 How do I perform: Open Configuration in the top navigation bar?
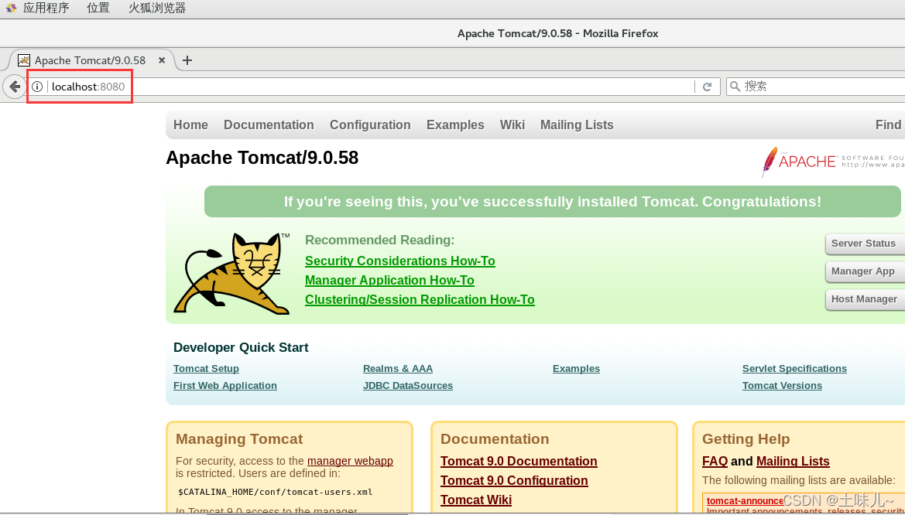click(x=370, y=125)
